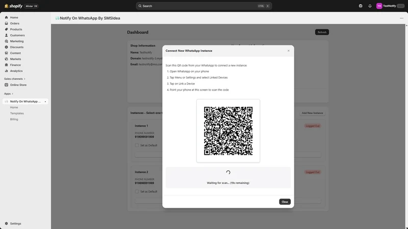The image size is (408, 229).
Task: Click Connect New WhatsApp Instance title
Action: tap(189, 51)
